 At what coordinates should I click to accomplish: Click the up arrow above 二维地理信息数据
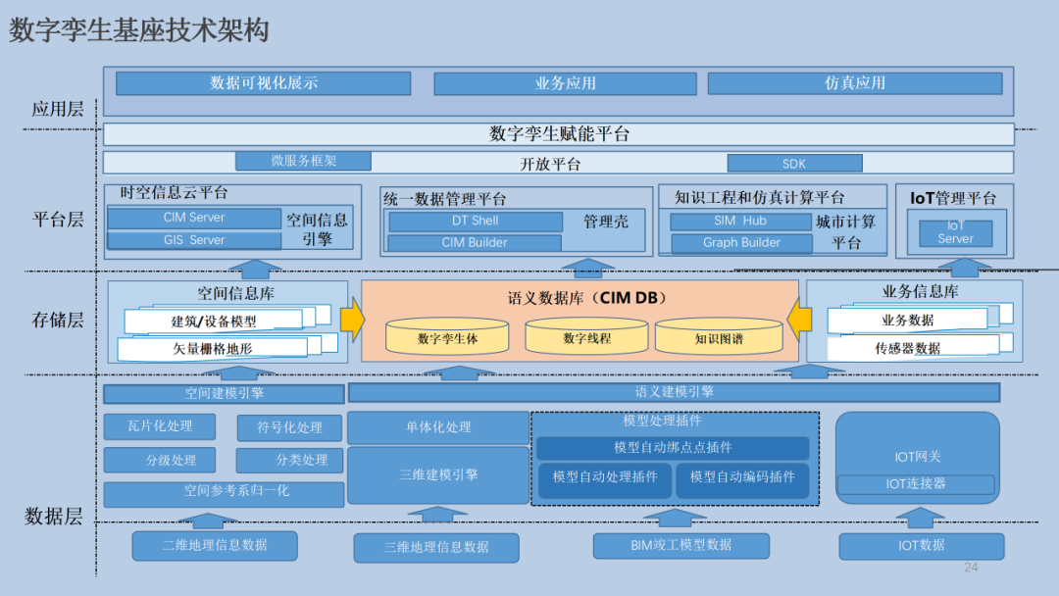click(x=207, y=521)
